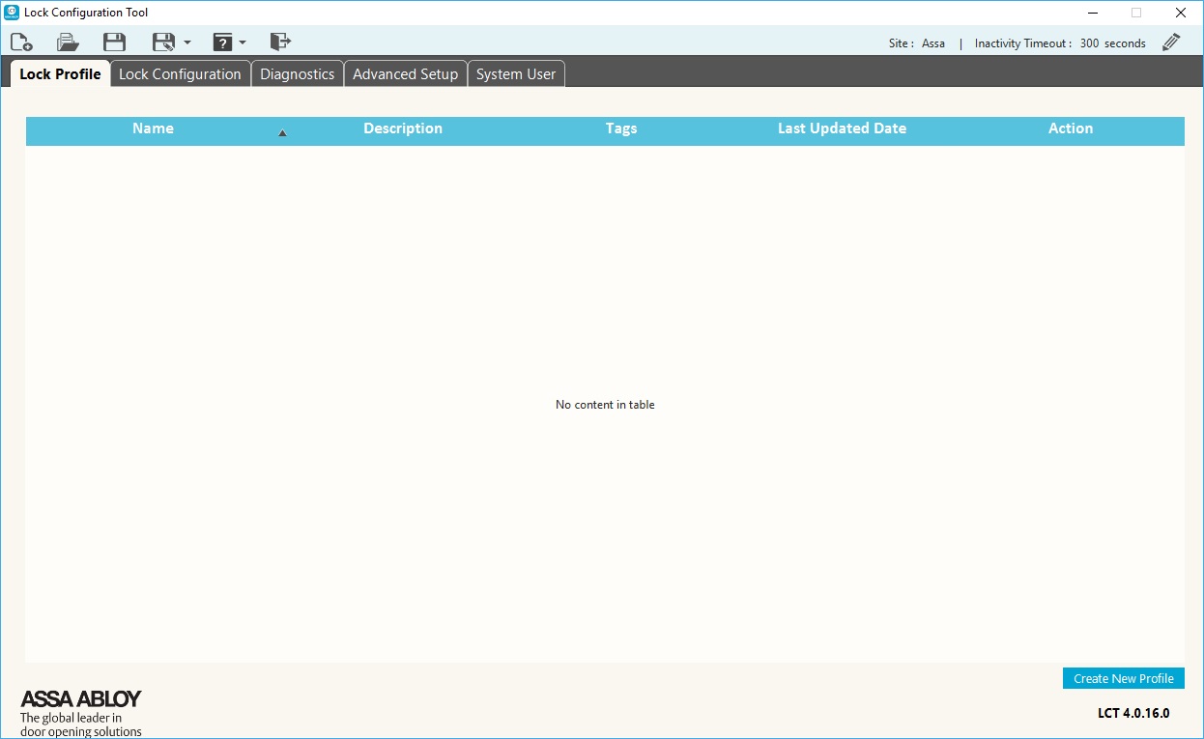1204x739 pixels.
Task: Click the app logo in title bar
Action: point(12,13)
